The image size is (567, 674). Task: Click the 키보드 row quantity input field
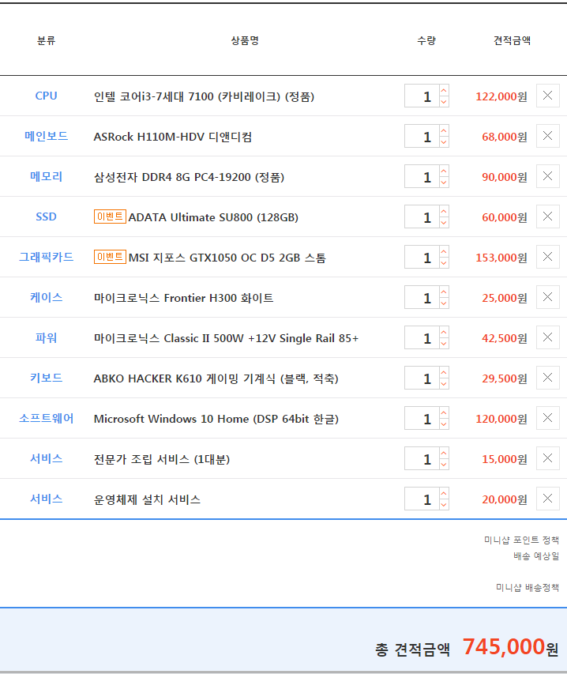coord(422,378)
